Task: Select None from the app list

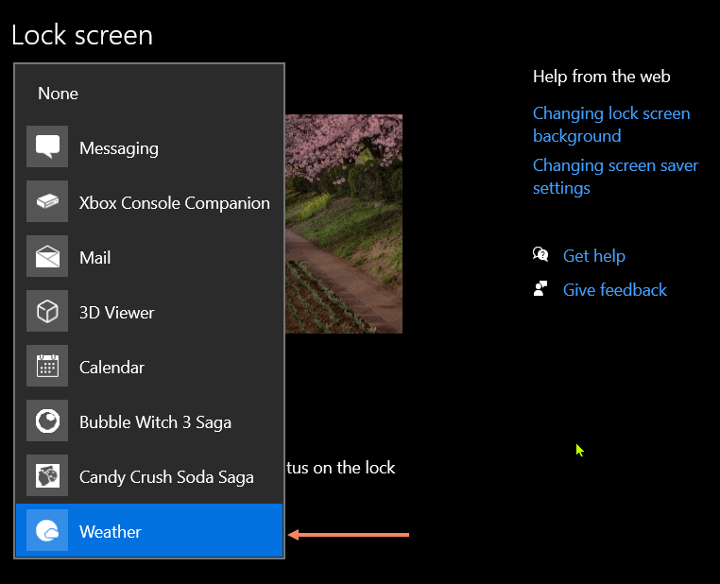Action: point(59,94)
